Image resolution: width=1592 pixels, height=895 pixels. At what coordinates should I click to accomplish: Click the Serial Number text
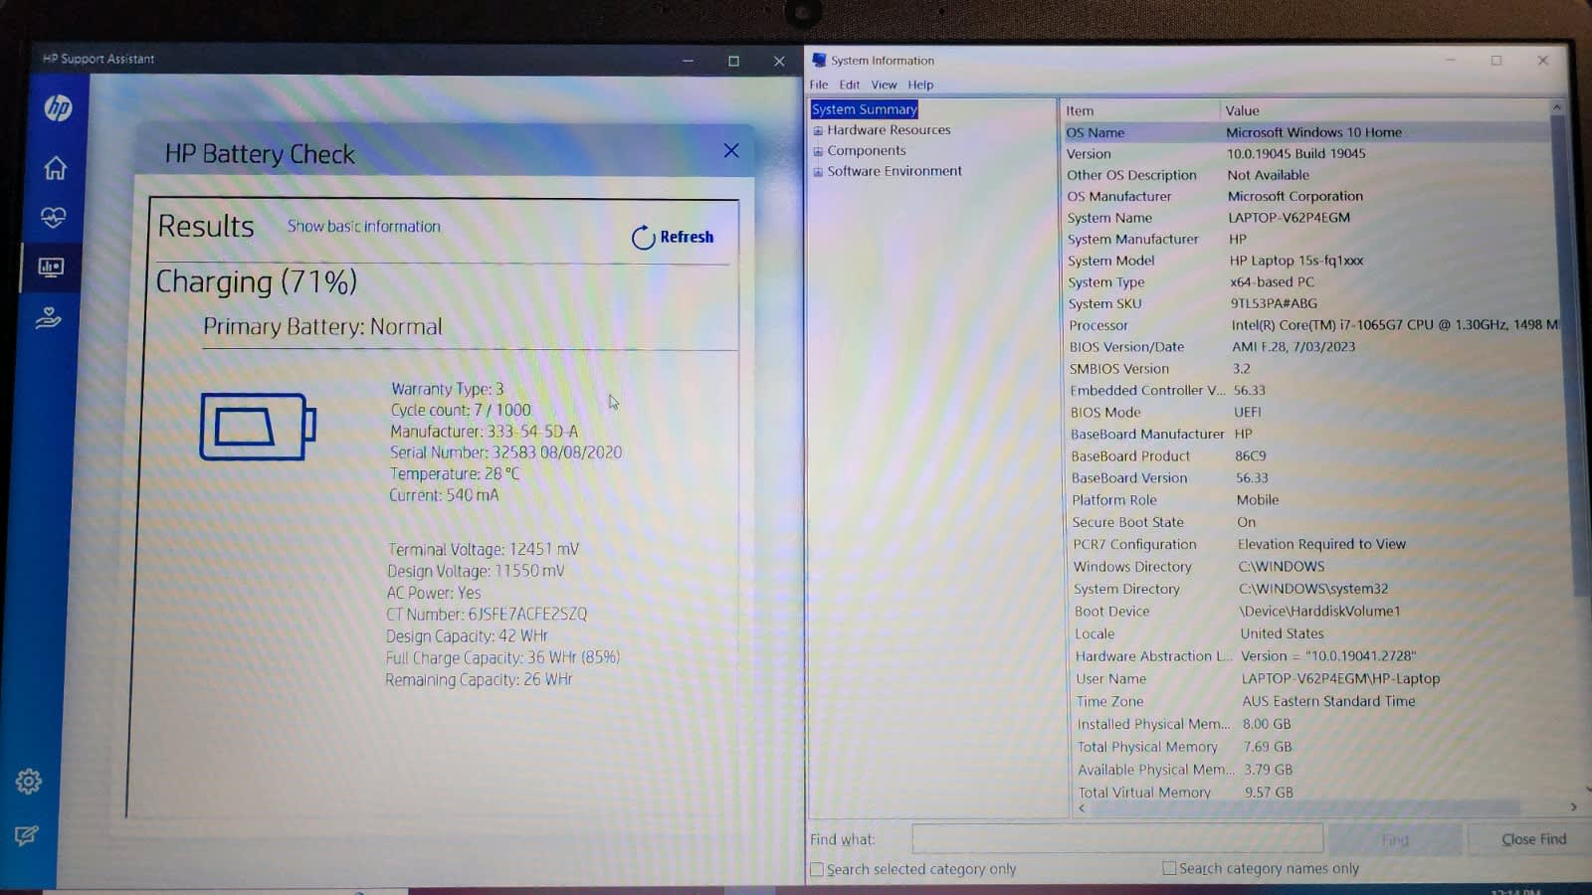(x=505, y=452)
